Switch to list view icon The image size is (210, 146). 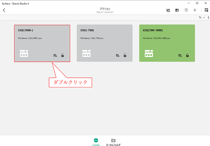tap(186, 10)
